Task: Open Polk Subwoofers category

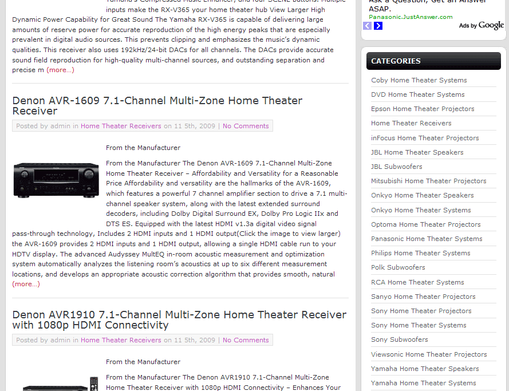Action: click(x=398, y=267)
